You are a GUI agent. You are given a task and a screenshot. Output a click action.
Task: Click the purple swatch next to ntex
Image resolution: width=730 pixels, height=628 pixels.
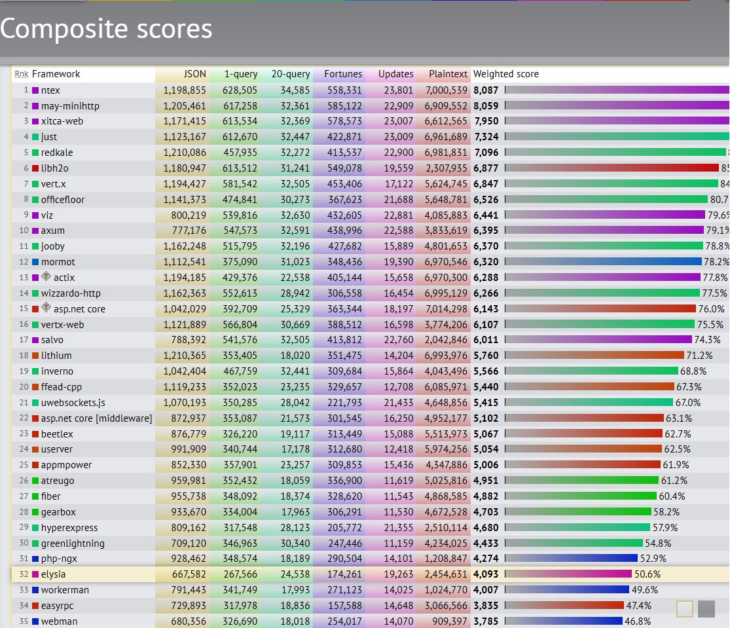click(35, 90)
